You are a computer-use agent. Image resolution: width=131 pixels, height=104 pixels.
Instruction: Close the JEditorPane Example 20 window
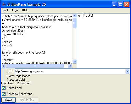127,4
